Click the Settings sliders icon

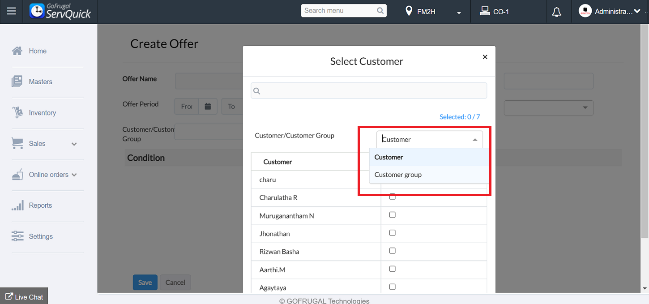[17, 236]
